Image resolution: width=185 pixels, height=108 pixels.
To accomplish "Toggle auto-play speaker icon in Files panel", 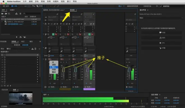I will tap(25, 37).
